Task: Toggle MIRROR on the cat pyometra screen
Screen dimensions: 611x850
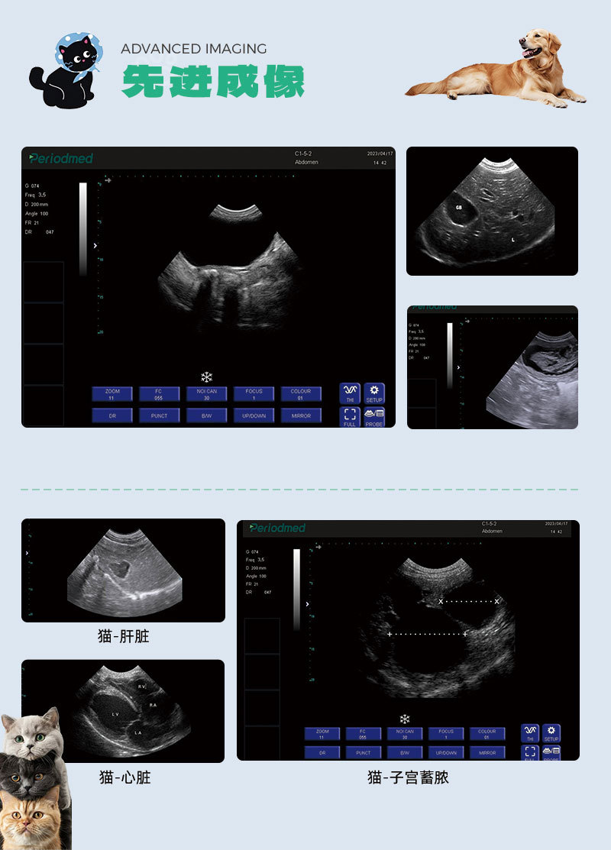Action: (487, 752)
